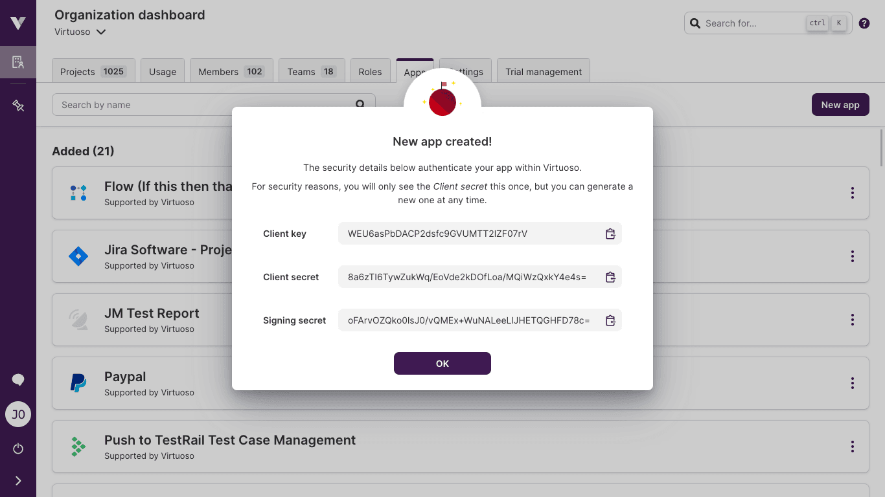Expand the sidebar with the chevron arrow

17,481
